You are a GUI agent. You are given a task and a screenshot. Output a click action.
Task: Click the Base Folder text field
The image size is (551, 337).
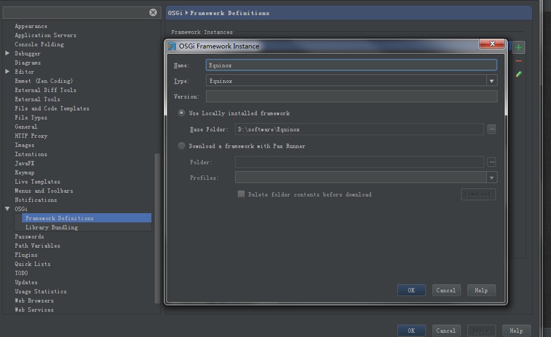coord(360,129)
